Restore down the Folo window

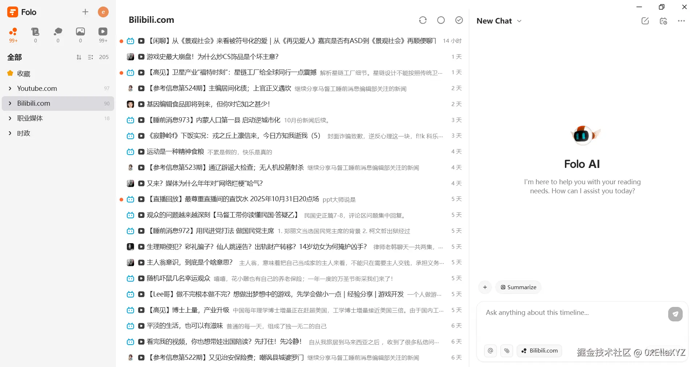(x=662, y=7)
